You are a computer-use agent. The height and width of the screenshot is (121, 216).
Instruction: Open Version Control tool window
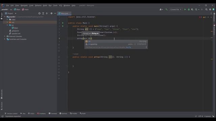[11, 114]
